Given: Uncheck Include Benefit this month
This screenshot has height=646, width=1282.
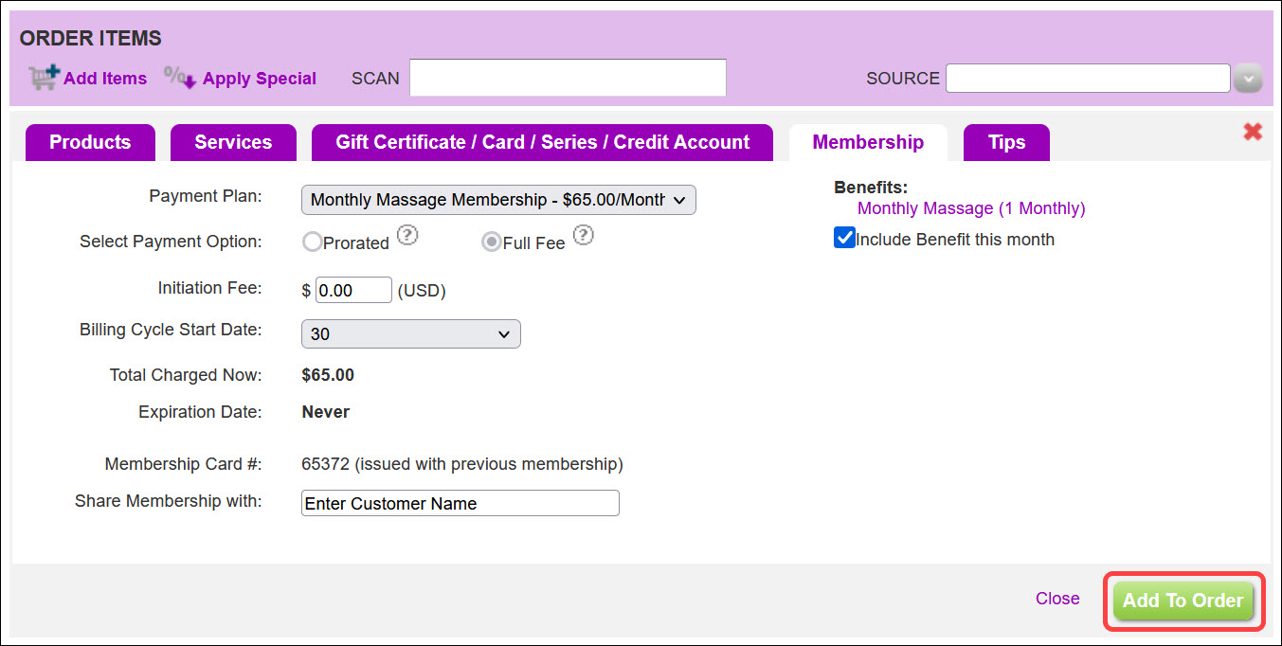Looking at the screenshot, I should click(x=843, y=238).
